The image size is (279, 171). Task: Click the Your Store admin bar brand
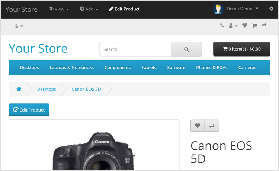pos(21,9)
